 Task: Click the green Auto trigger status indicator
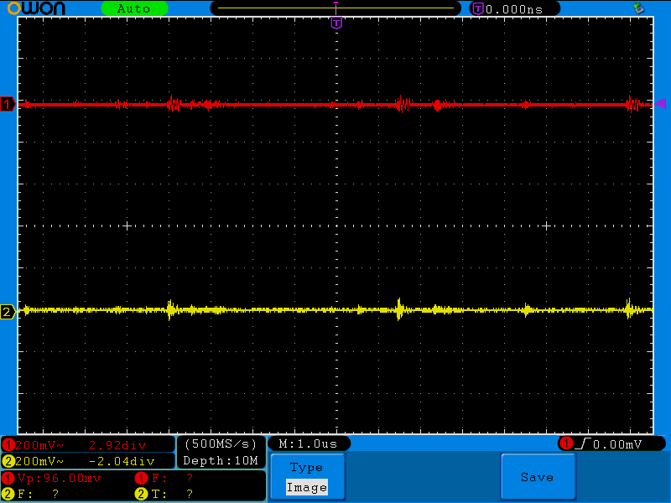(134, 8)
